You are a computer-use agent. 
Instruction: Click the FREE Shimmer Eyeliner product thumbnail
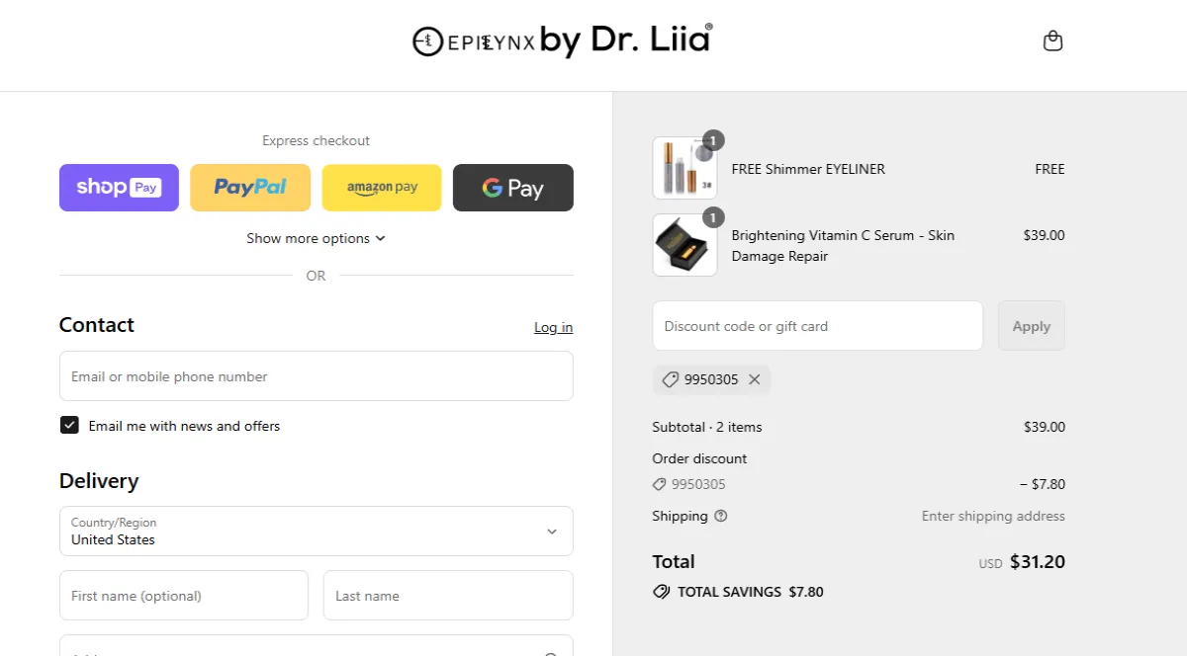(685, 168)
